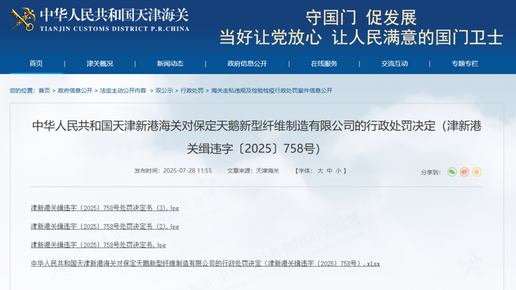Download the 行政处罚决定 .xlsx attachment
Viewport: 516px width, 290px height.
click(x=205, y=263)
